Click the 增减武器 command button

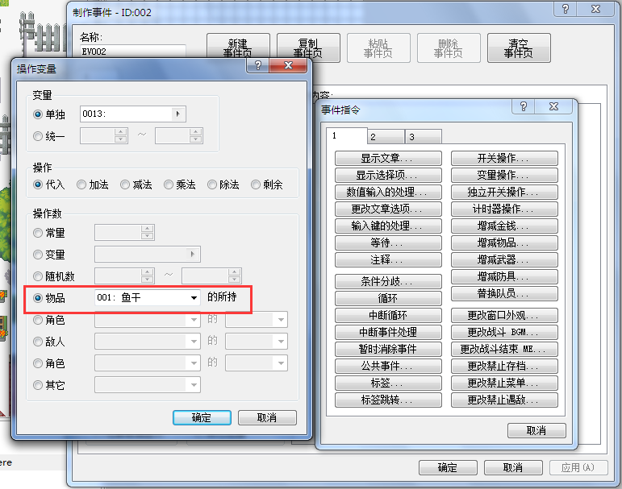[x=504, y=259]
